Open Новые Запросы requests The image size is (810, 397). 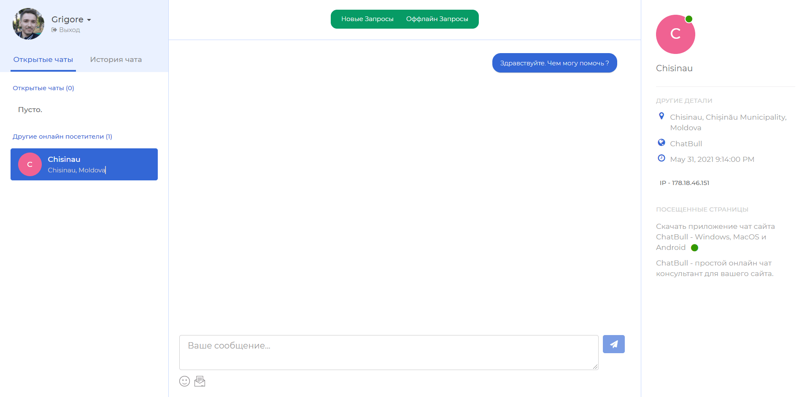click(367, 19)
